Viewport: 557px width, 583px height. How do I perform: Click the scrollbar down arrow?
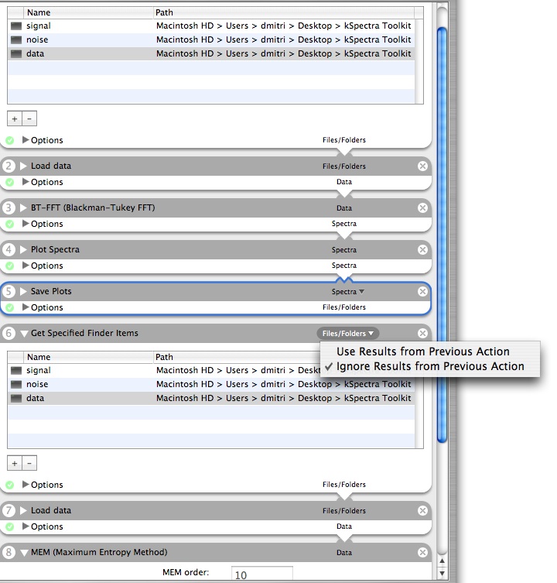442,573
